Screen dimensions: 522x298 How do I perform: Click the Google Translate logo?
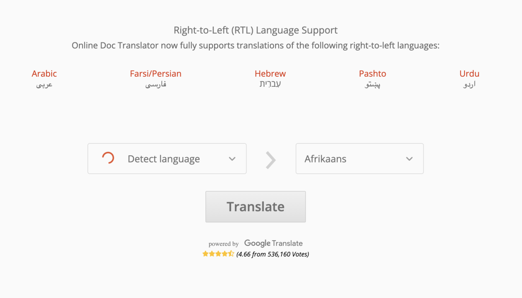(273, 244)
